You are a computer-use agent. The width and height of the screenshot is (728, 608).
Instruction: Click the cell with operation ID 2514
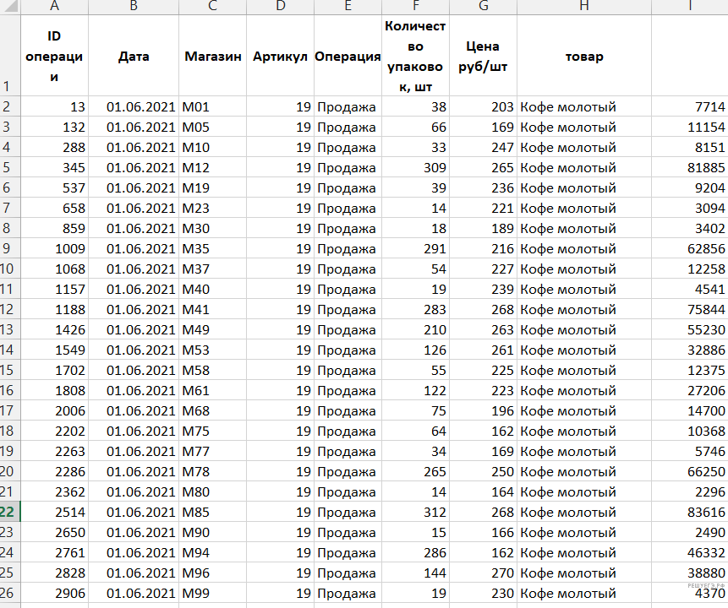click(x=55, y=513)
